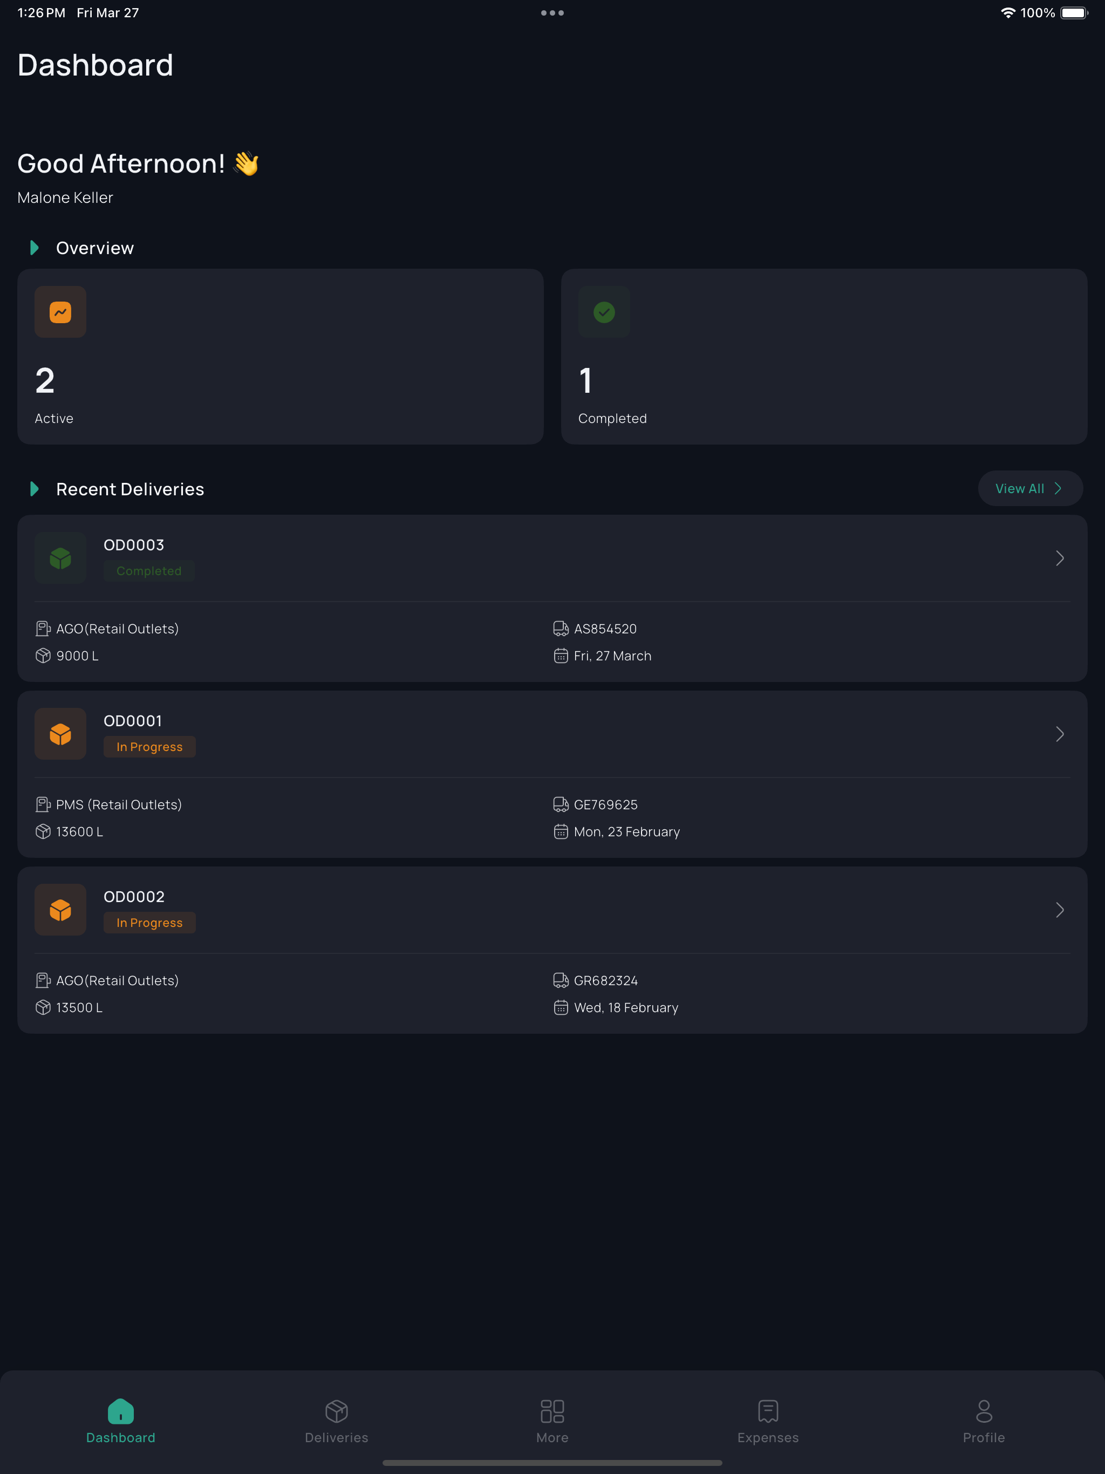Open the More tab

pyautogui.click(x=552, y=1421)
